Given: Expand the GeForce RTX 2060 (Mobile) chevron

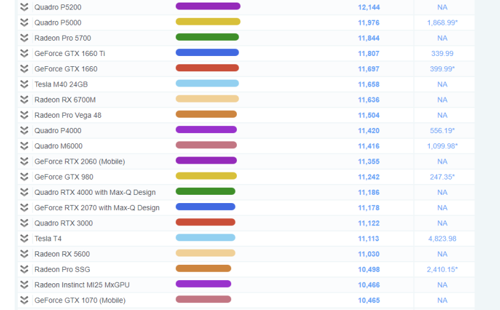Looking at the screenshot, I should pos(24,162).
